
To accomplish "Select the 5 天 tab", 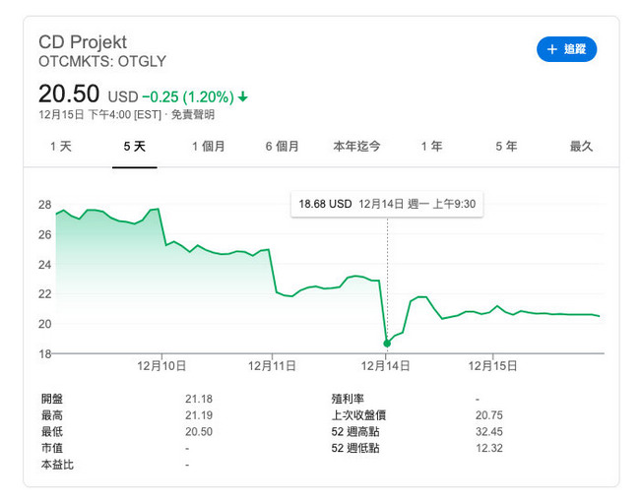I will pos(134,146).
